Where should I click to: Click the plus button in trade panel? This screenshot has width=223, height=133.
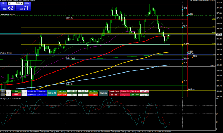pos(3,91)
